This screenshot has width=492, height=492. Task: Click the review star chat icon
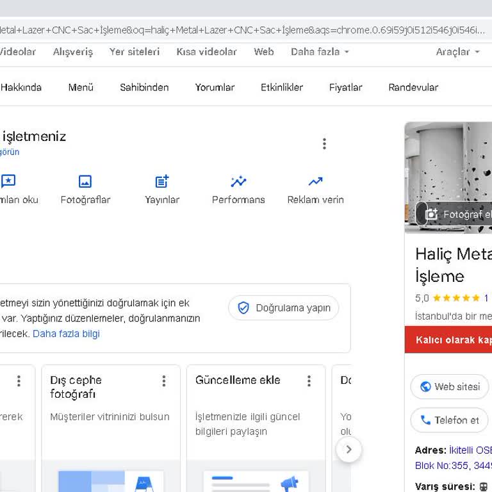click(8, 181)
